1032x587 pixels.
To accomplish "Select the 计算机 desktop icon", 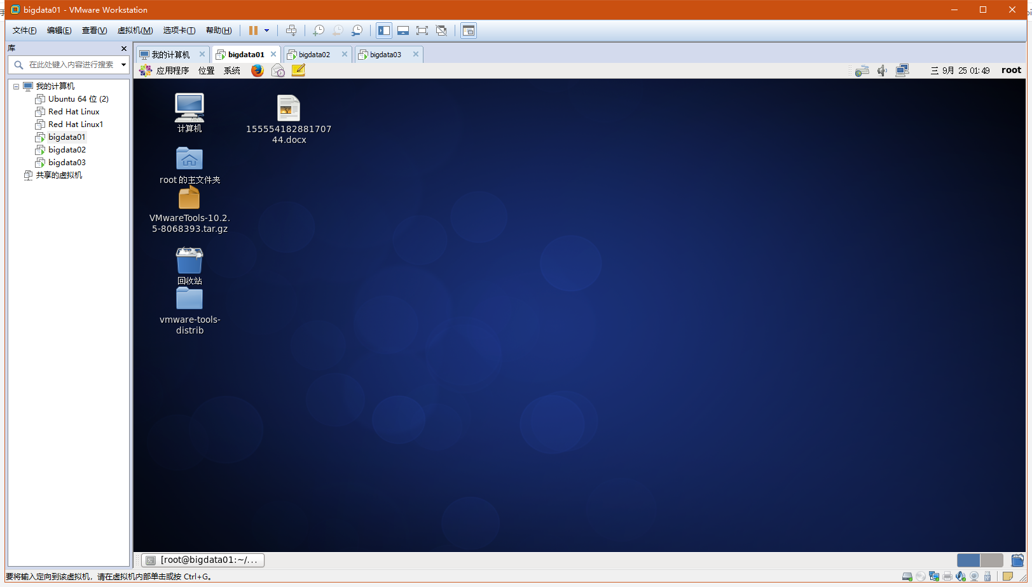I will (189, 112).
